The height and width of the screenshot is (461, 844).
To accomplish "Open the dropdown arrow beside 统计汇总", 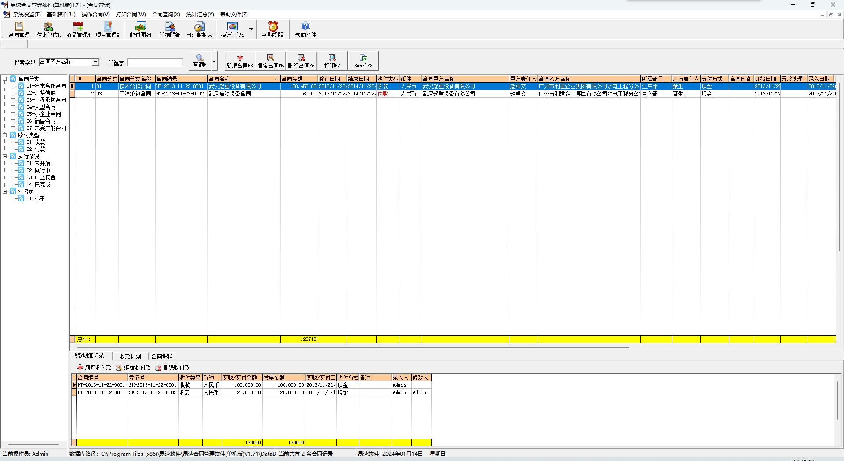I will click(x=251, y=29).
